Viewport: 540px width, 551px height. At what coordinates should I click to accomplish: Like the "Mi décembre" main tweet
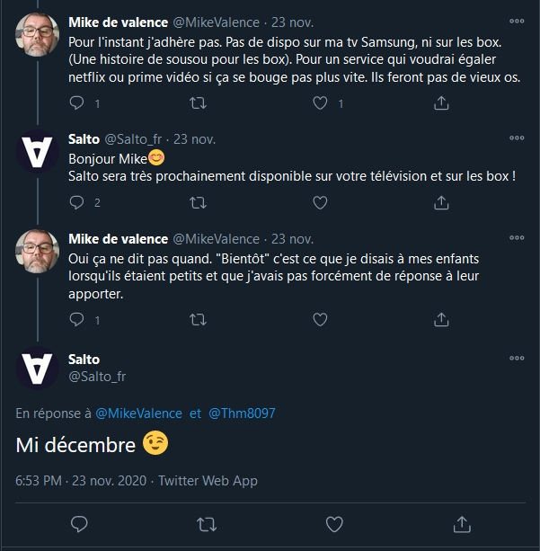coord(334,523)
